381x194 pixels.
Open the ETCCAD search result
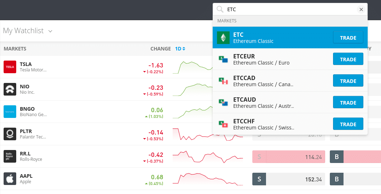290,81
